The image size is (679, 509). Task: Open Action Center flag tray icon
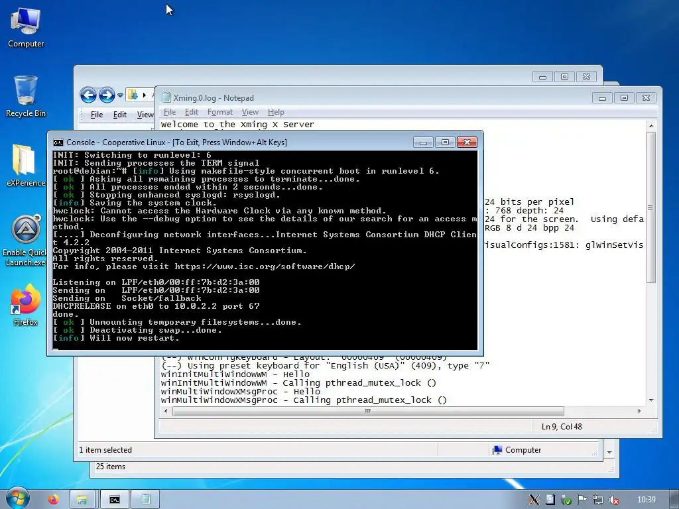pos(582,500)
